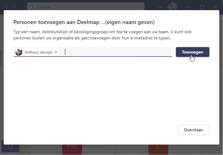Go back with the back arrow
Viewport: 223px width, 155px height.
(x=6, y=7)
